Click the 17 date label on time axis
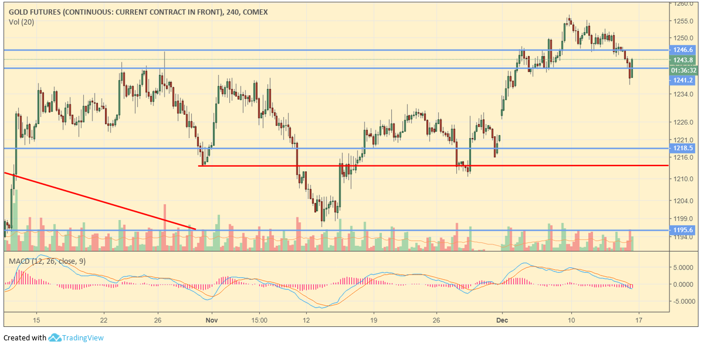The image size is (702, 348). pyautogui.click(x=638, y=320)
